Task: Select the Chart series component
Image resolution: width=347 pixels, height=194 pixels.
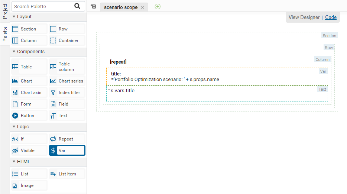Action: [67, 81]
